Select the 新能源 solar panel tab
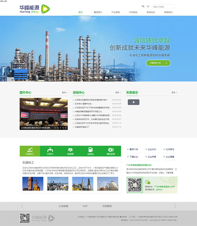197x226 pixels. click(x=70, y=151)
